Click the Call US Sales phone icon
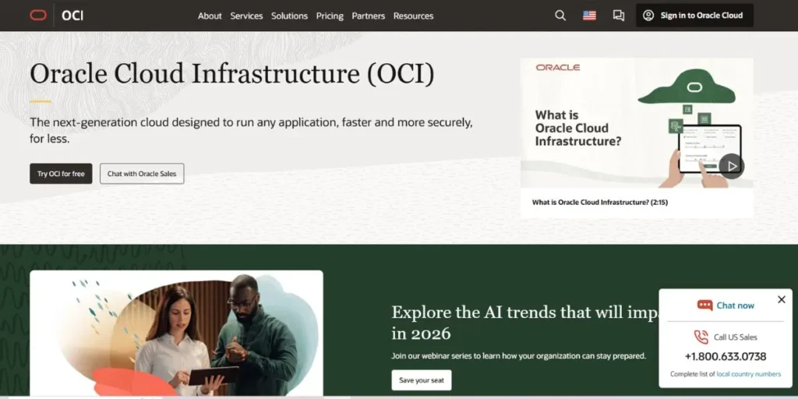 coord(701,337)
